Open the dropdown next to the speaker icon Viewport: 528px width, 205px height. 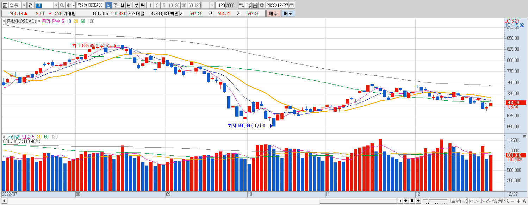click(74, 5)
